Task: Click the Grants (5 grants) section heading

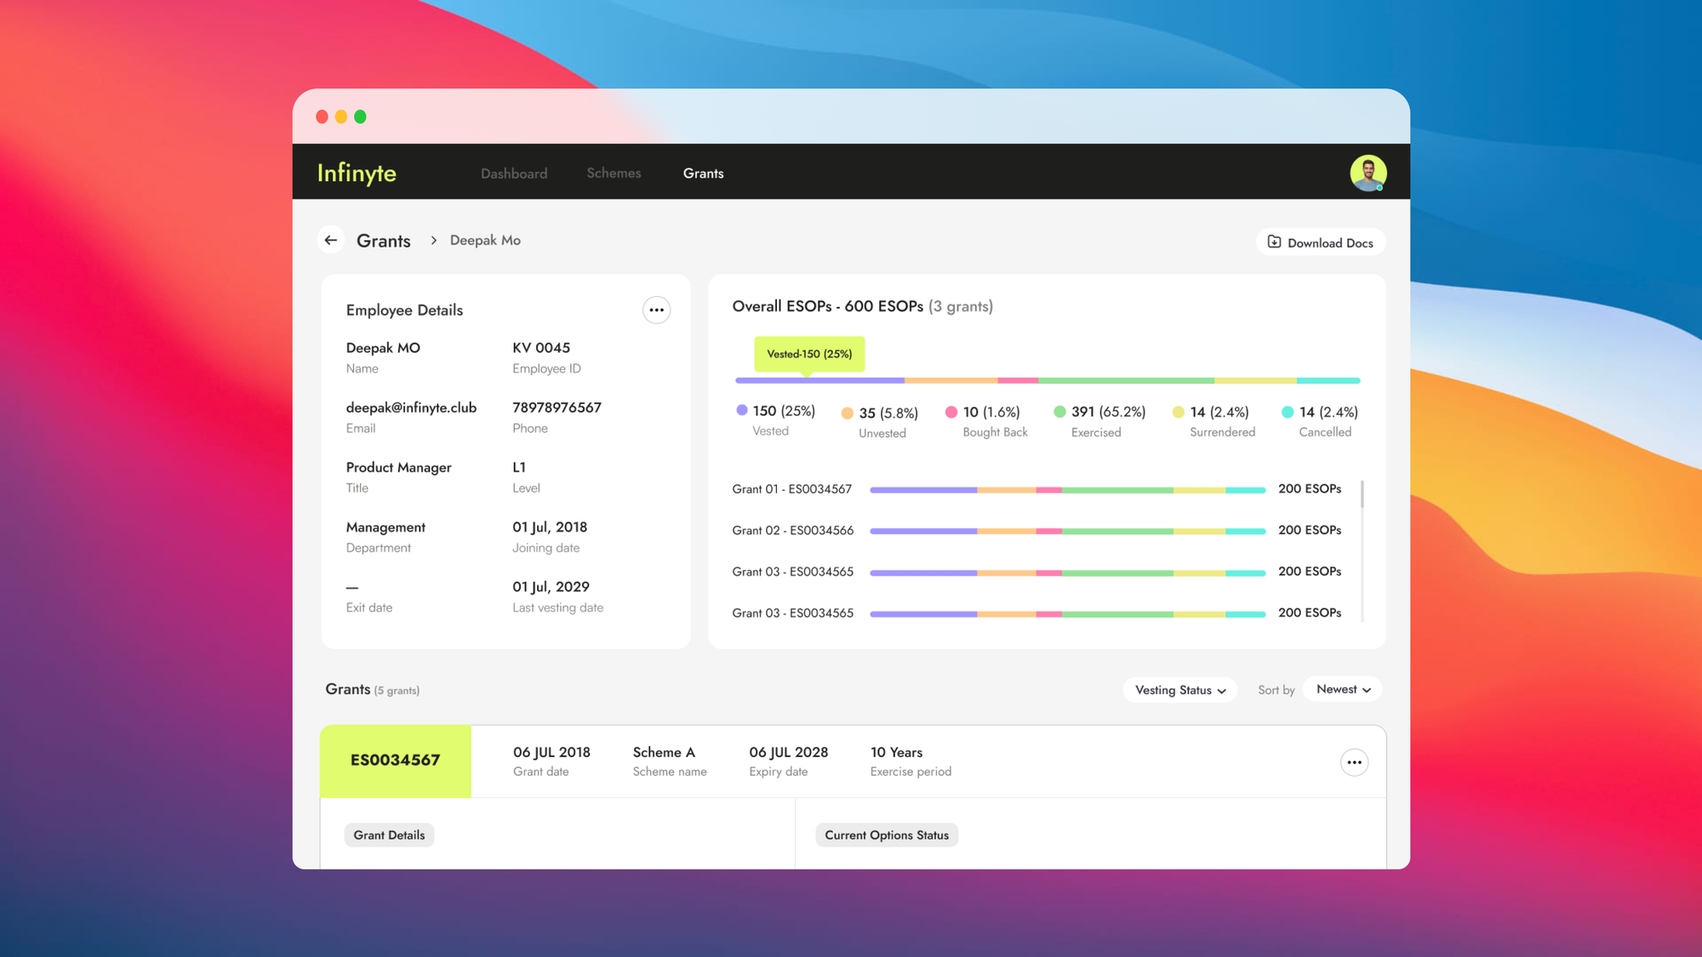Action: [372, 689]
